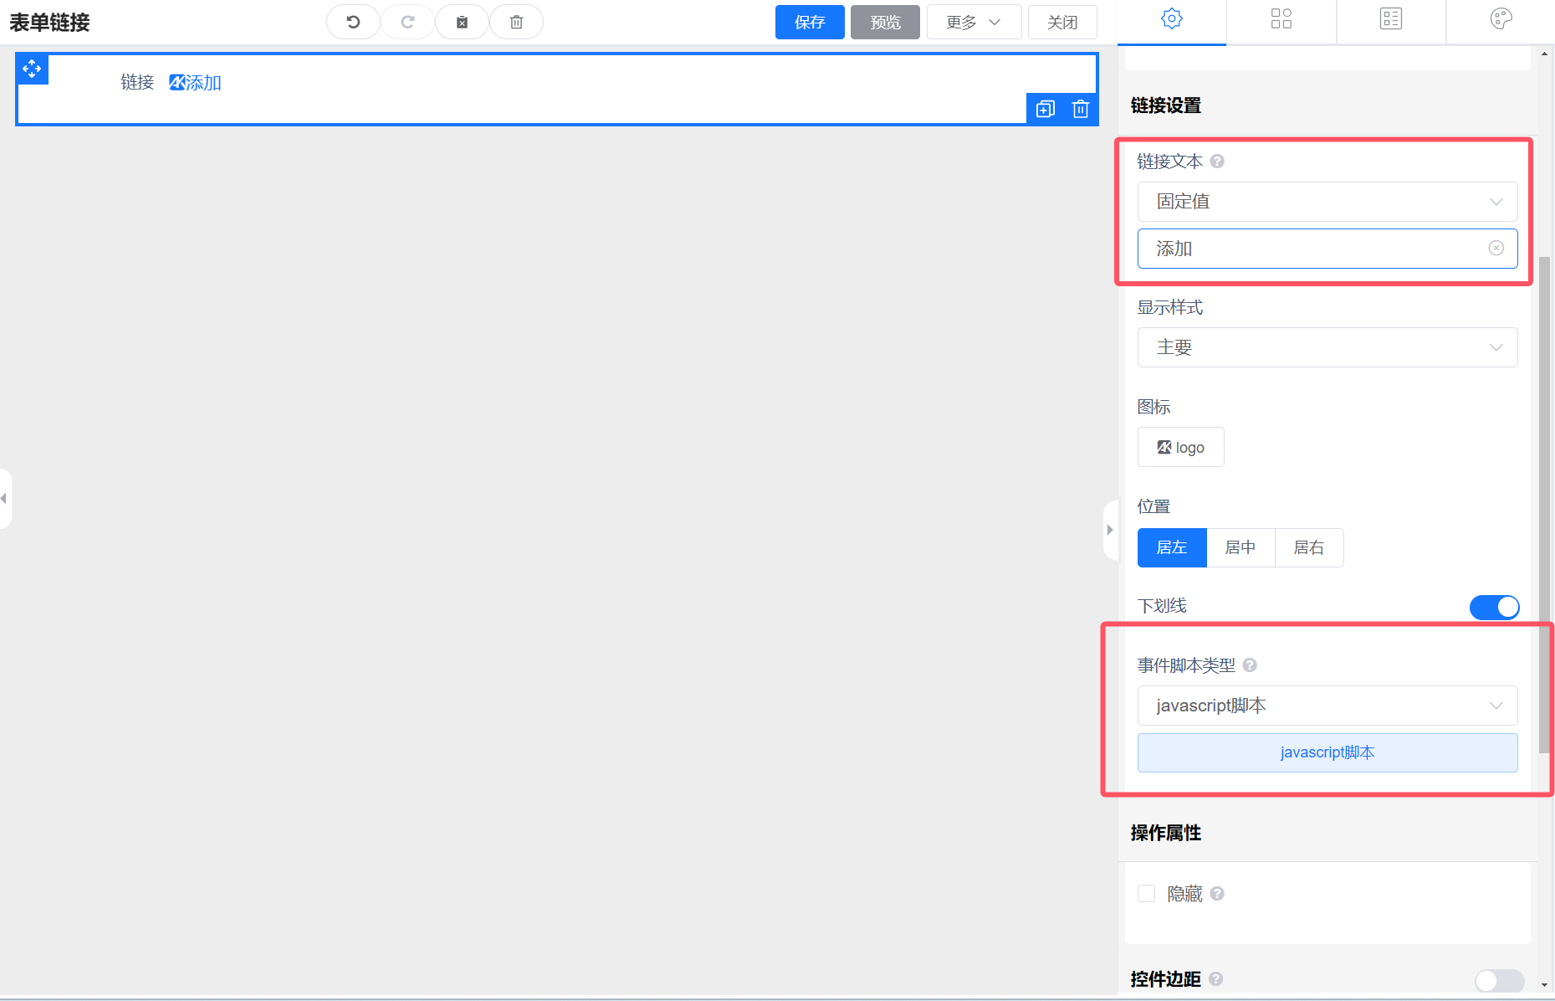1555x1001 pixels.
Task: Click the 保存 button
Action: (x=809, y=22)
